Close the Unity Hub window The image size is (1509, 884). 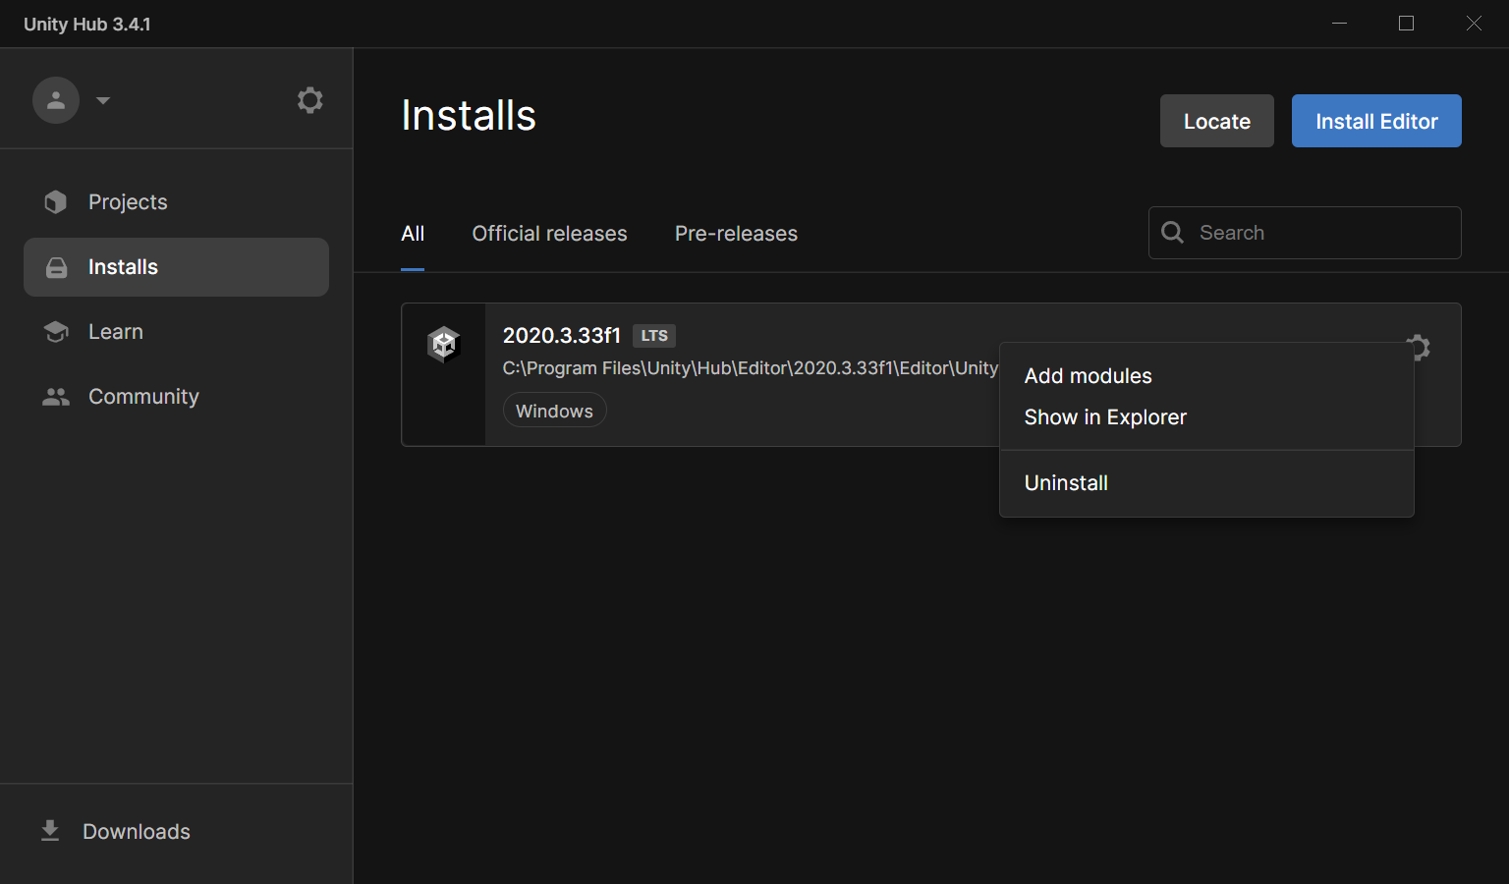click(1474, 24)
